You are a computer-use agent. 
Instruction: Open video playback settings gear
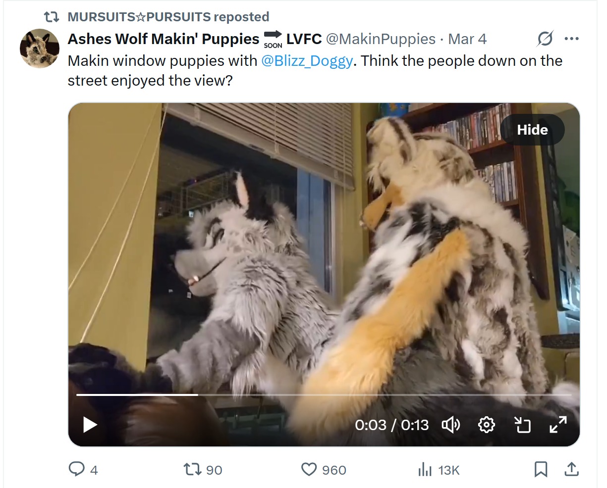pyautogui.click(x=487, y=425)
